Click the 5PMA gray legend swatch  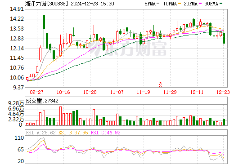click(x=158, y=4)
